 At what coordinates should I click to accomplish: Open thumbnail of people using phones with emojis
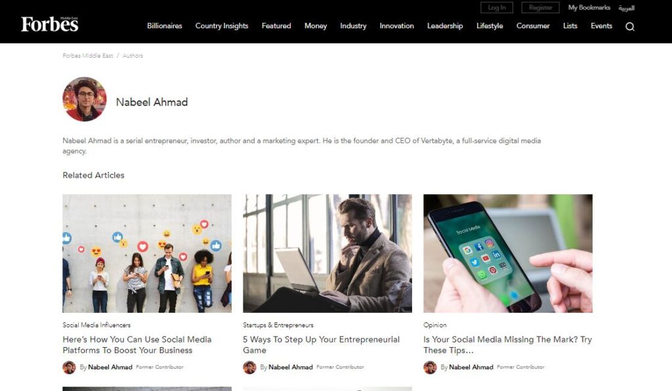pos(147,253)
